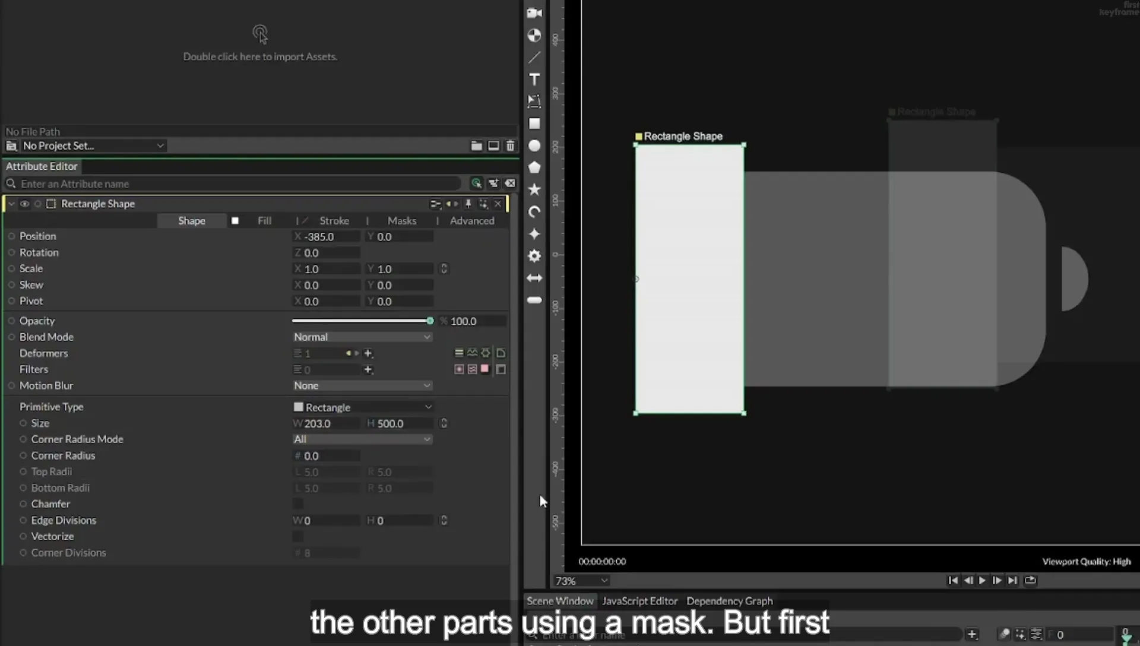The width and height of the screenshot is (1140, 646).
Task: Select the Arrow shape tool
Action: tap(534, 278)
